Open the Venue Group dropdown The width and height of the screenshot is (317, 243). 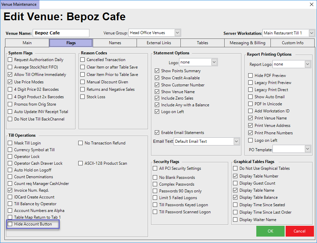178,33
